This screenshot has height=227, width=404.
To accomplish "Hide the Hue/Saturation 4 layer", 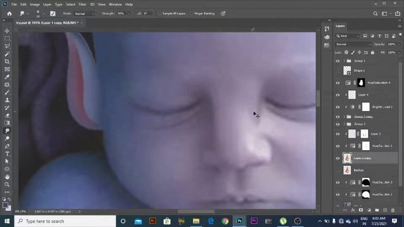I will click(x=338, y=83).
